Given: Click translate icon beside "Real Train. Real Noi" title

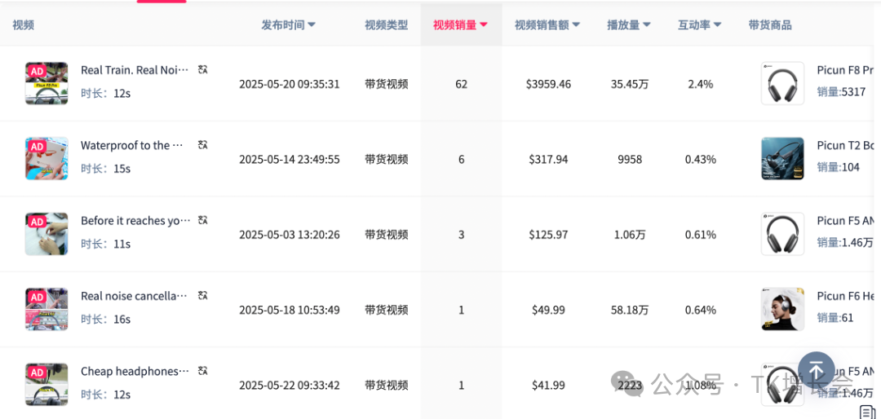Looking at the screenshot, I should pyautogui.click(x=202, y=70).
